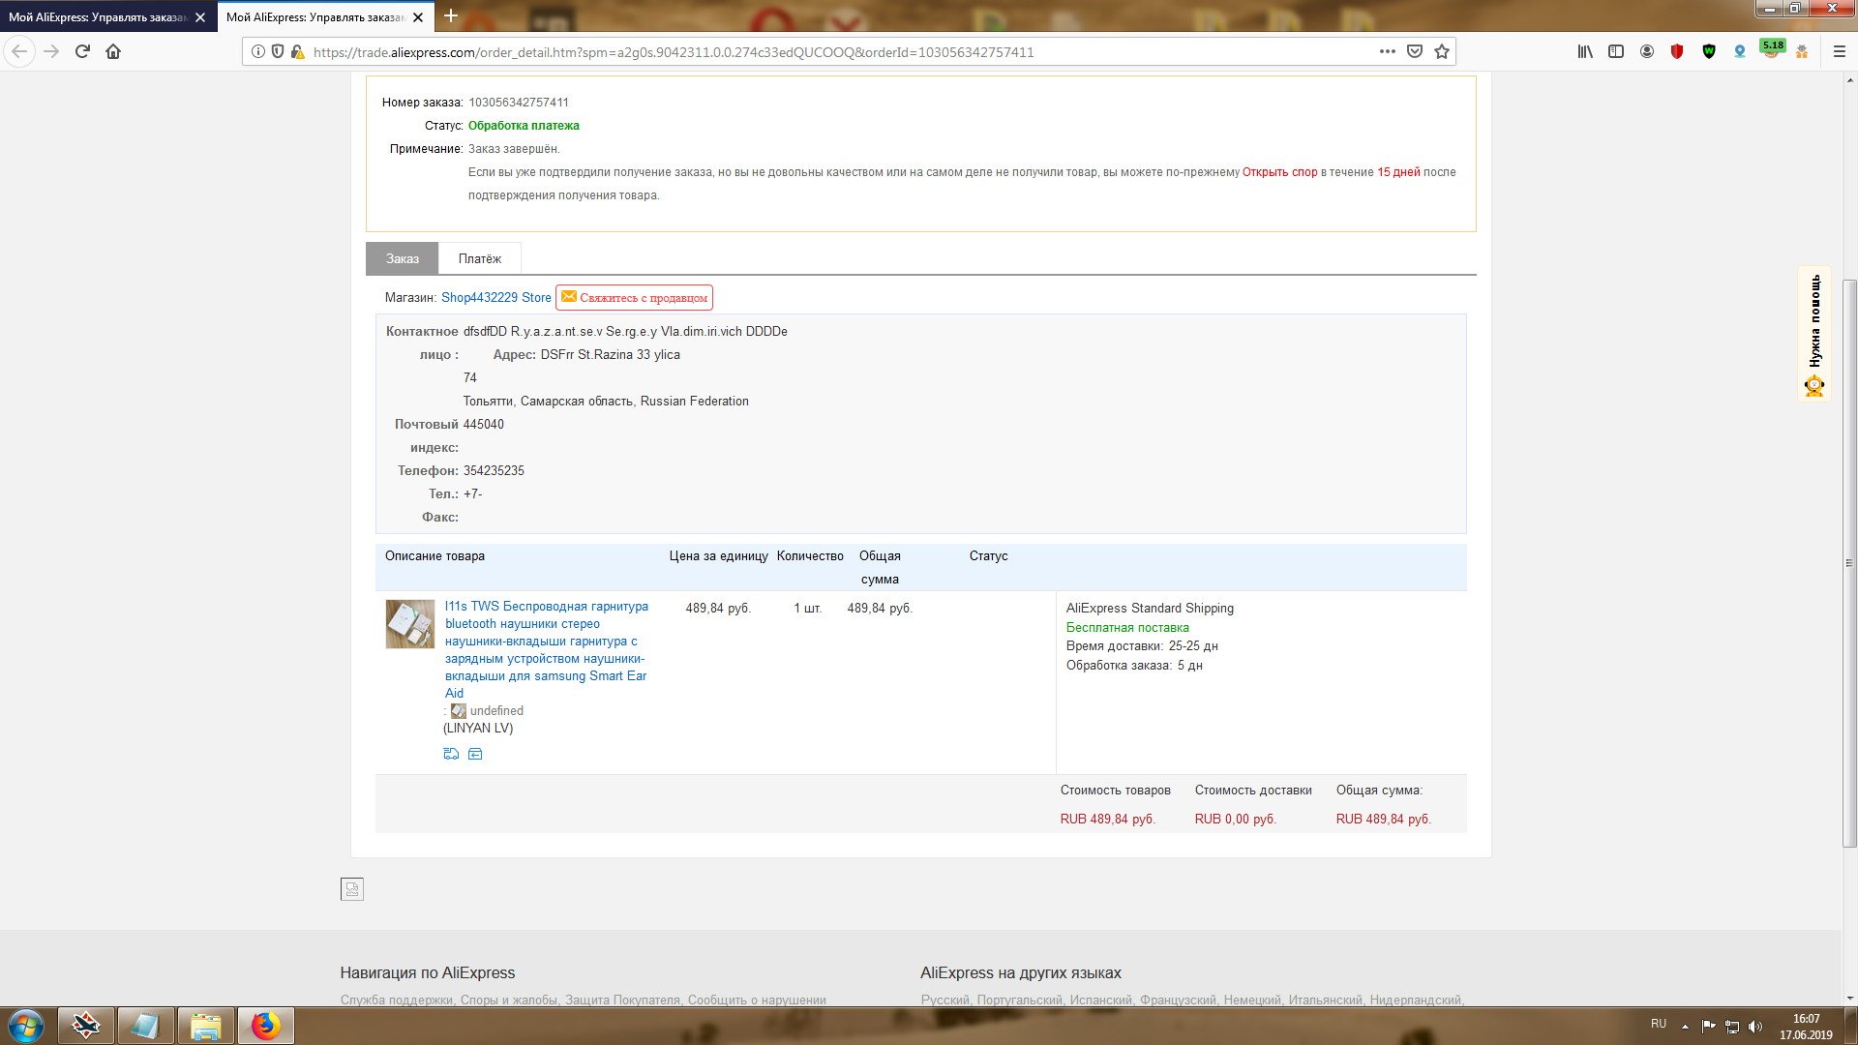Open extension with 5.18 badge
Image resolution: width=1858 pixels, height=1045 pixels.
1772,49
